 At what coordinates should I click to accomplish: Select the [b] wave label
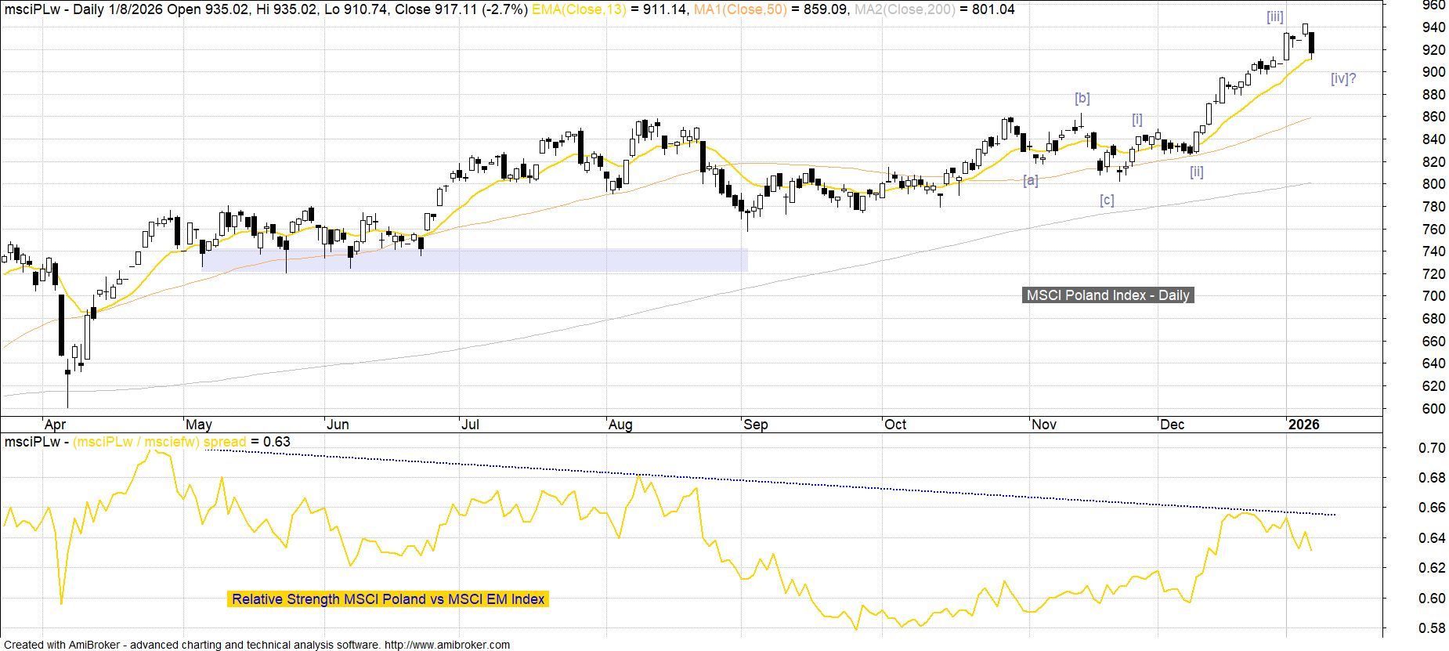pyautogui.click(x=1082, y=98)
